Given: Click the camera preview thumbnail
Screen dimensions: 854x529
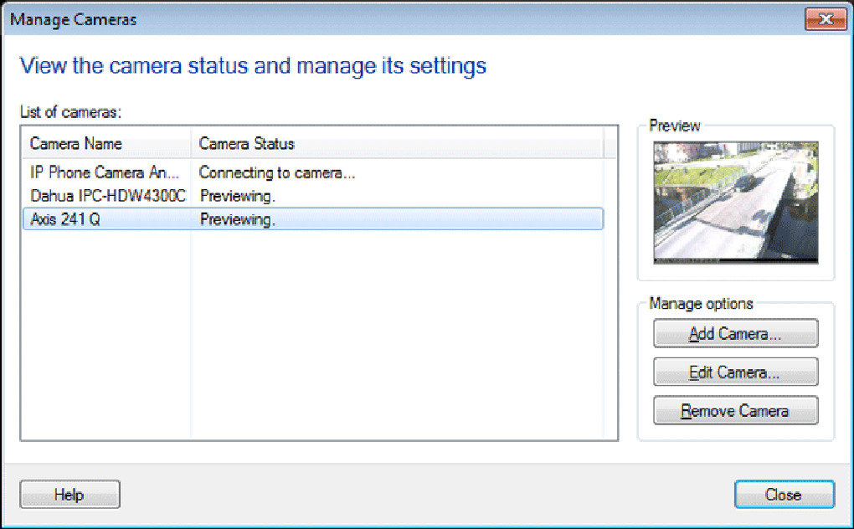Looking at the screenshot, I should (x=736, y=203).
